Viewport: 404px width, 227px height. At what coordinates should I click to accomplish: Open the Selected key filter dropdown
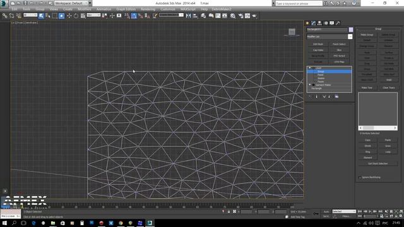tap(344, 212)
